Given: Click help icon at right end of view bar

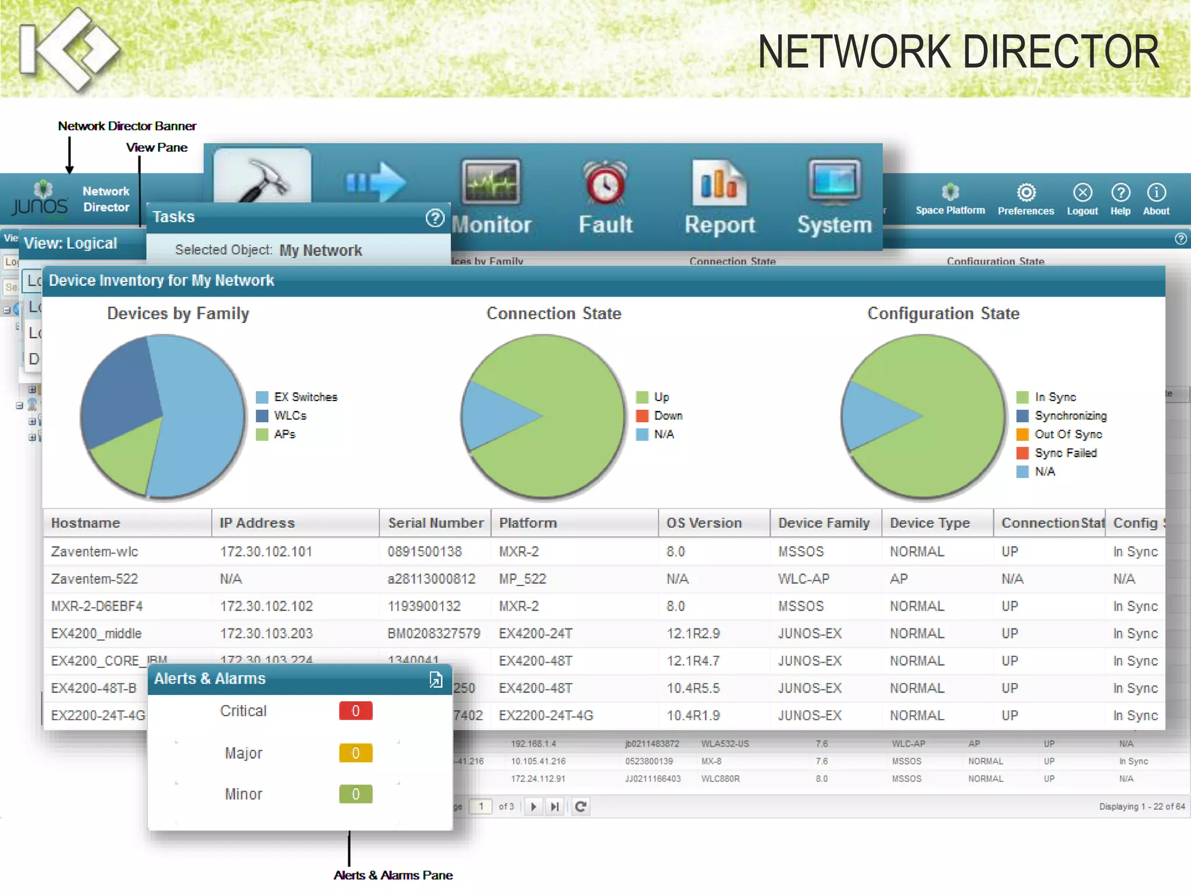Looking at the screenshot, I should 1181,239.
